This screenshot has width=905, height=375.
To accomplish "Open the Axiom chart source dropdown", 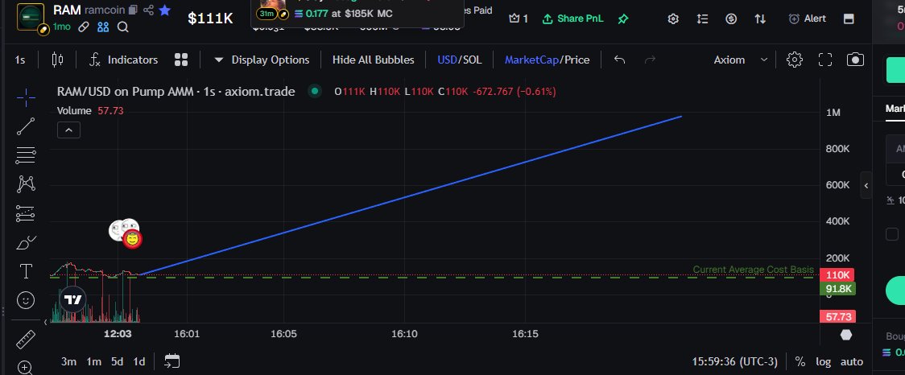I will (x=741, y=60).
